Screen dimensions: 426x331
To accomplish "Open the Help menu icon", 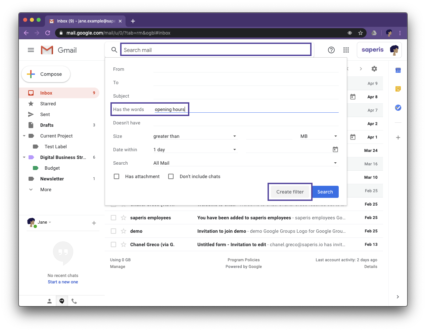I will tap(331, 50).
